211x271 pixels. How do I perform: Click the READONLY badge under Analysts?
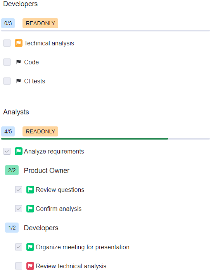pyautogui.click(x=40, y=131)
